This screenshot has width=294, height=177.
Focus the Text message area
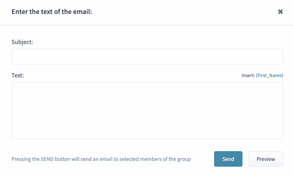147,110
